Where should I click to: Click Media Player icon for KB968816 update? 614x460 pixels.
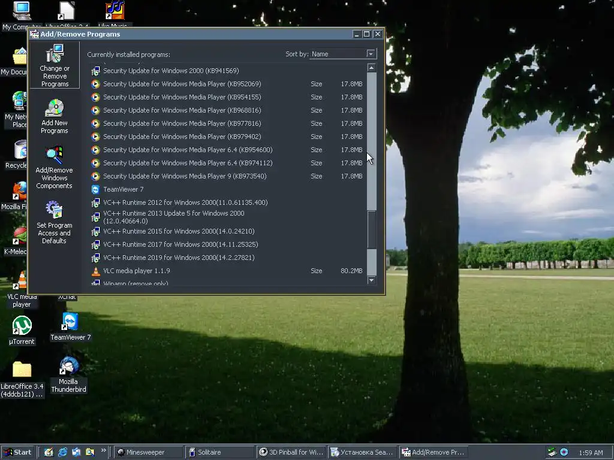click(x=95, y=110)
